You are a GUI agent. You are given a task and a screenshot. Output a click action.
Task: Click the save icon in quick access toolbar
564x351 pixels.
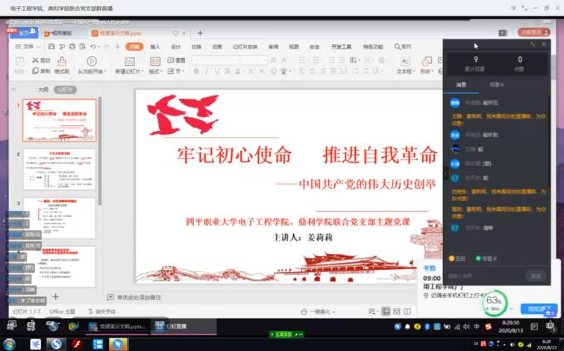pyautogui.click(x=51, y=47)
